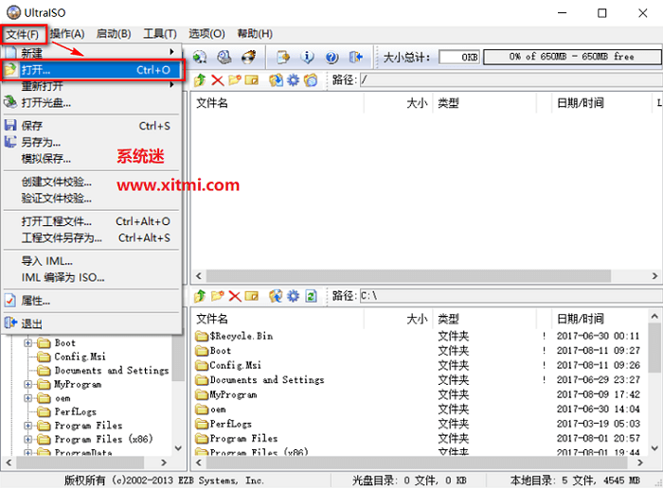Click the exit door toolbar icon
The height and width of the screenshot is (488, 663).
(356, 57)
